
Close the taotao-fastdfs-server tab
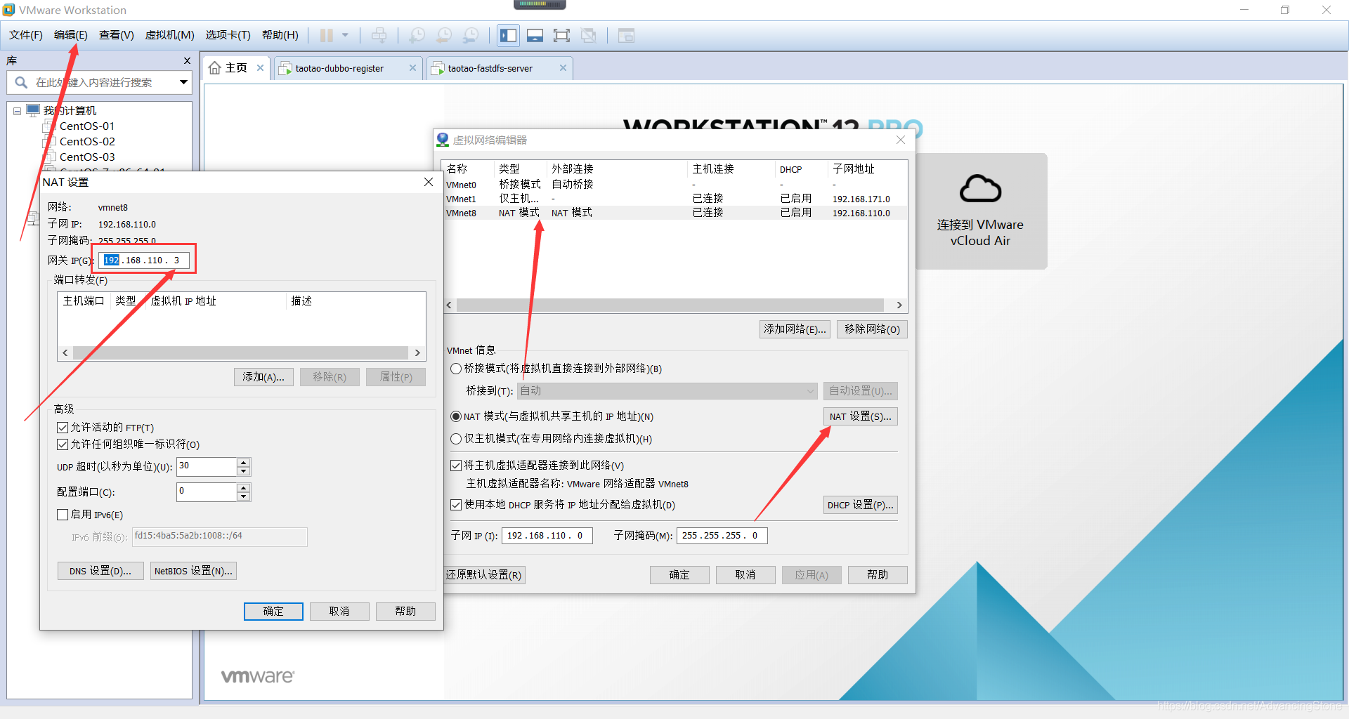pos(563,68)
